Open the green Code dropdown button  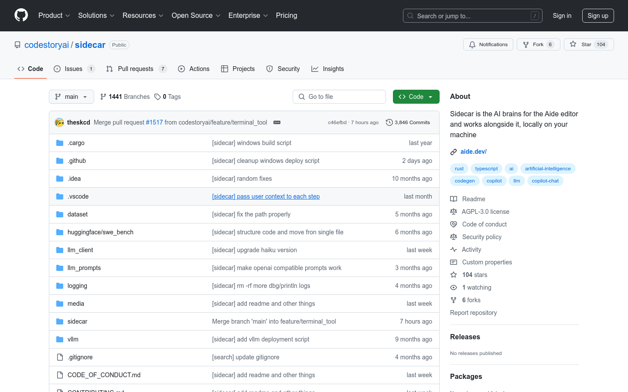[x=416, y=97]
